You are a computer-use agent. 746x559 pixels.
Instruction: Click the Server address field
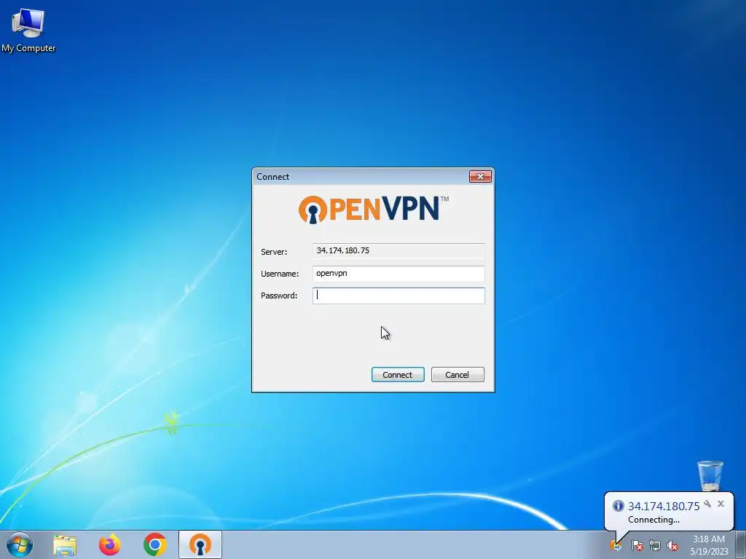tap(398, 251)
